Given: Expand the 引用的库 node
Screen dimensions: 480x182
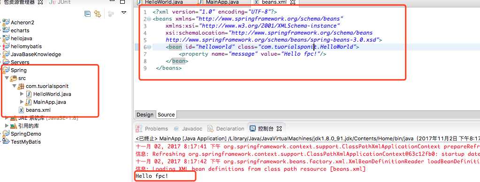Looking at the screenshot, I should pos(7,126).
